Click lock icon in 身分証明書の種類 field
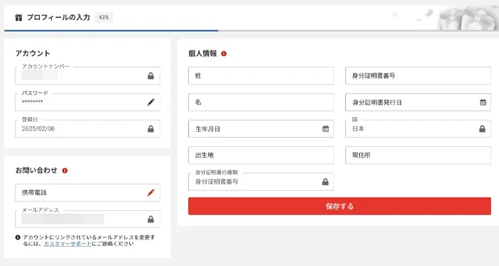Image resolution: width=499 pixels, height=266 pixels. 325,182
